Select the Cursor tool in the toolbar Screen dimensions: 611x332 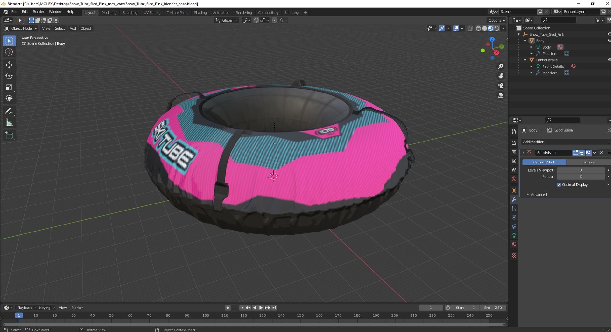click(9, 52)
